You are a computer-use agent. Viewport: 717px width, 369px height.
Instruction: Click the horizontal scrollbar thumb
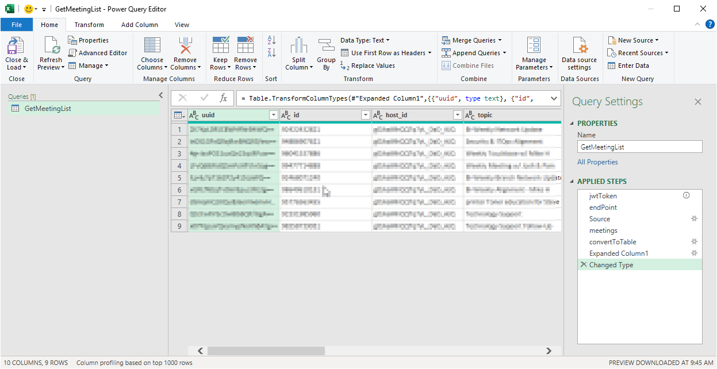click(x=266, y=351)
